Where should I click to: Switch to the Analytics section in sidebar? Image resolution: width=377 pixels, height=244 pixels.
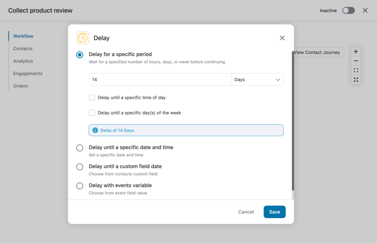[23, 61]
